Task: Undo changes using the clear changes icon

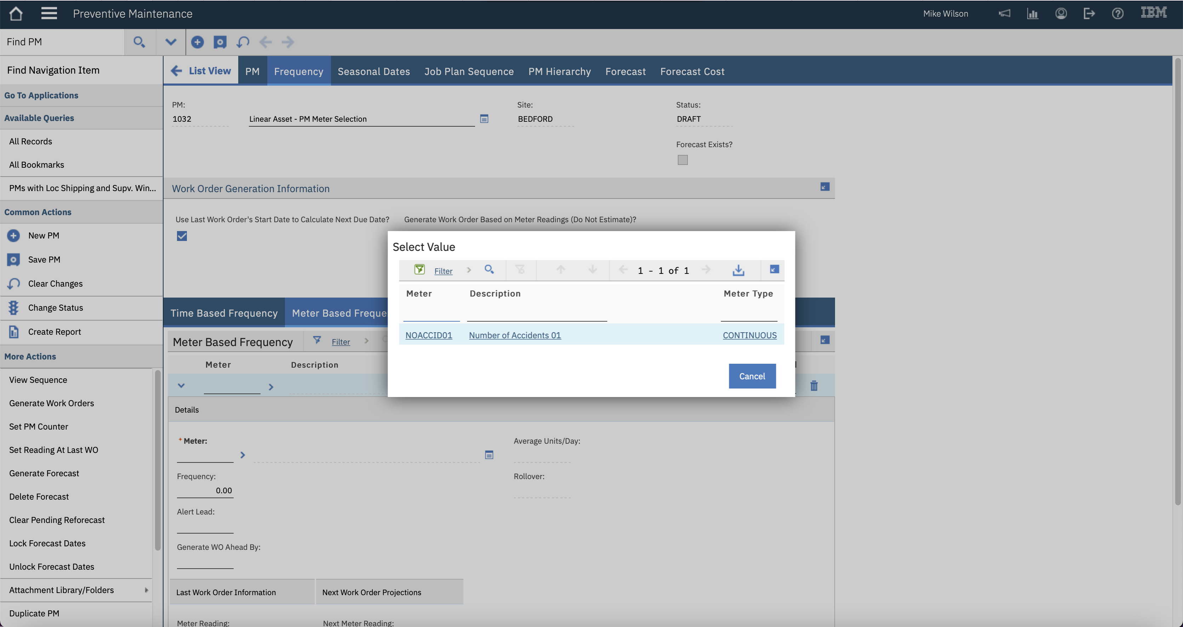Action: click(243, 42)
